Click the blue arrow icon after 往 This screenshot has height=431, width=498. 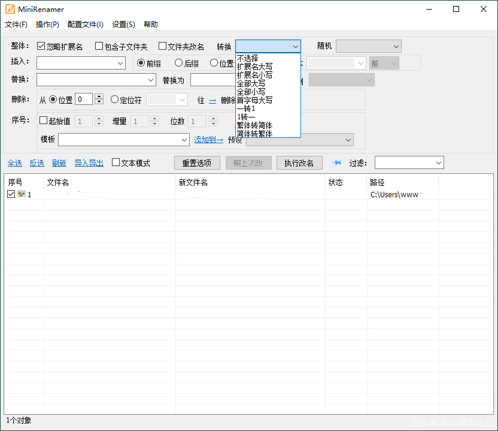[212, 101]
